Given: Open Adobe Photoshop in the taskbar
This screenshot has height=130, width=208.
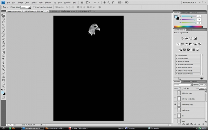Looking at the screenshot, I should click(x=32, y=128).
